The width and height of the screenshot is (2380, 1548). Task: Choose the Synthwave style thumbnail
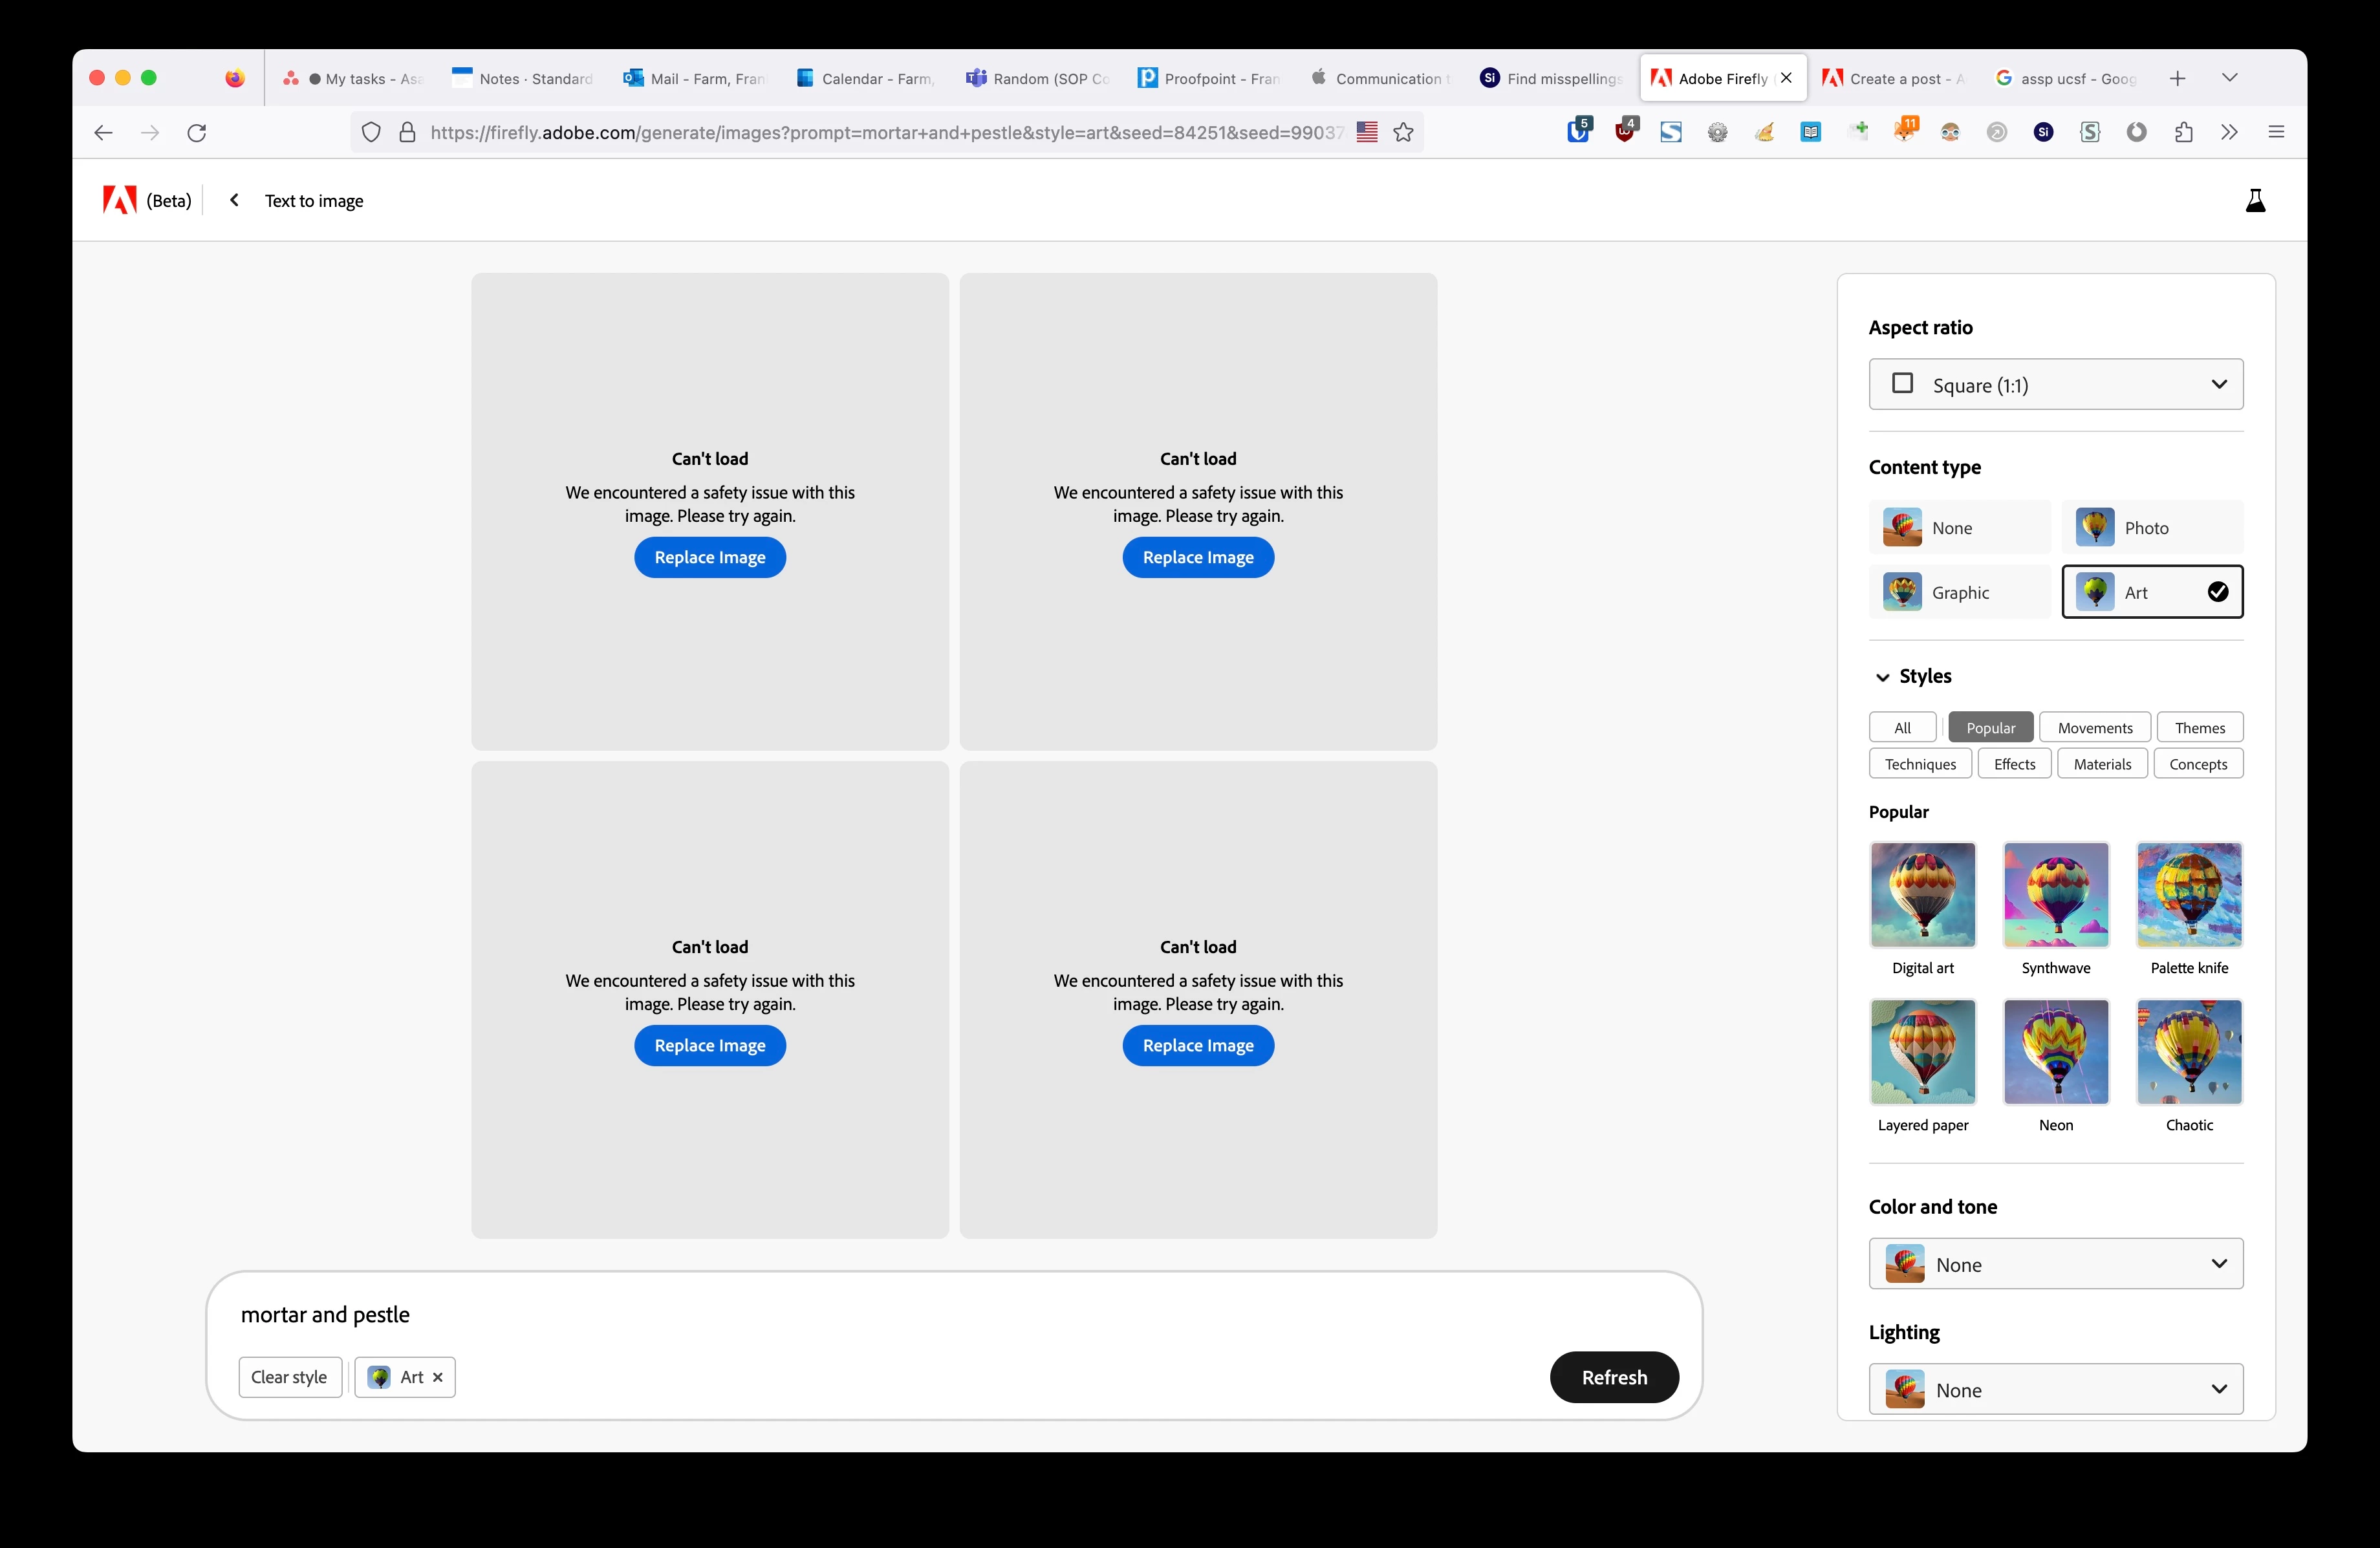pyautogui.click(x=2055, y=894)
